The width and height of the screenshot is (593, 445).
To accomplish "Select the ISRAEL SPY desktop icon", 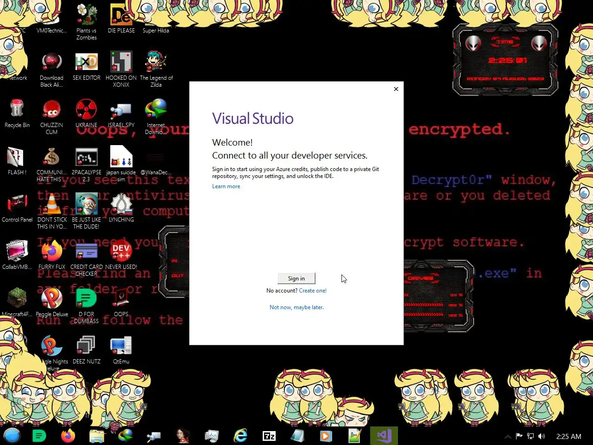I will pos(121,114).
